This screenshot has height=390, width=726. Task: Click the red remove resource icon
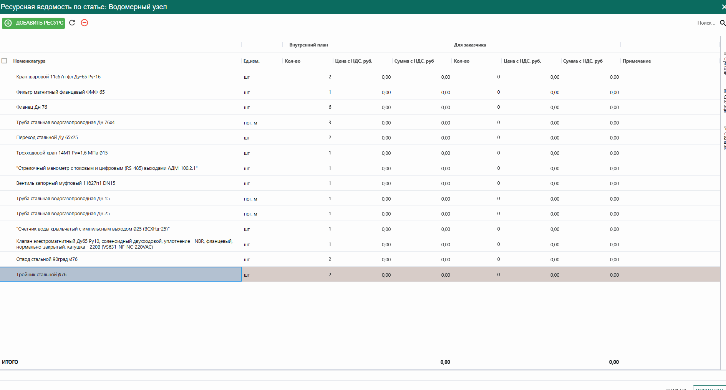85,23
